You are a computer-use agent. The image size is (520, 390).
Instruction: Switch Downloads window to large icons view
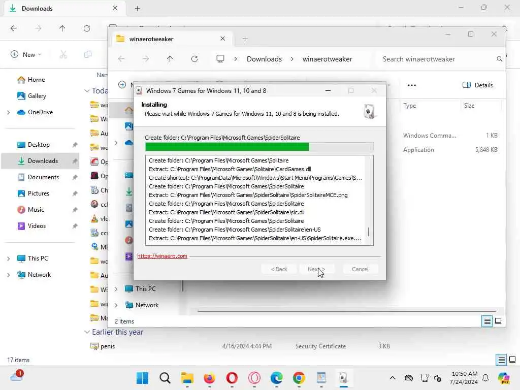coord(512,360)
